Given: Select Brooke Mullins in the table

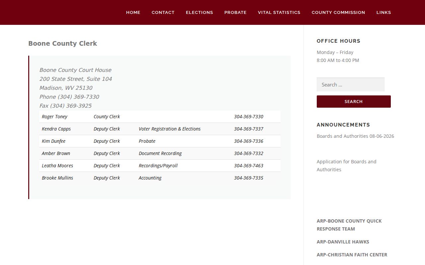Looking at the screenshot, I should point(57,178).
